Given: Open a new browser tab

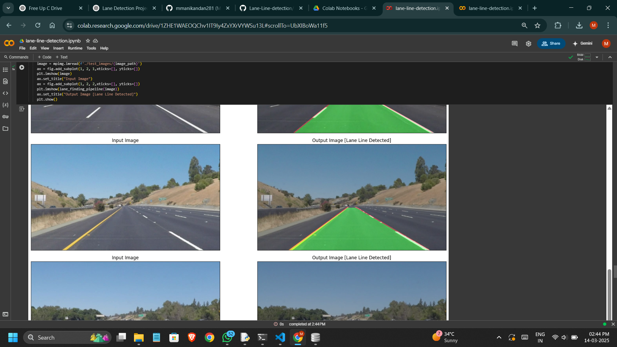Looking at the screenshot, I should coord(535,8).
